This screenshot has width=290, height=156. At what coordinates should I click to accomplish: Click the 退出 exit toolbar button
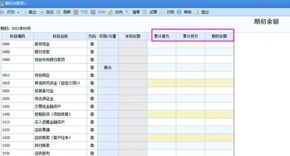point(201,12)
